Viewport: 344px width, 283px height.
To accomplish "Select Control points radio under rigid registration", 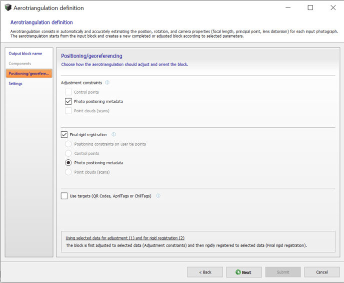I will click(x=68, y=153).
